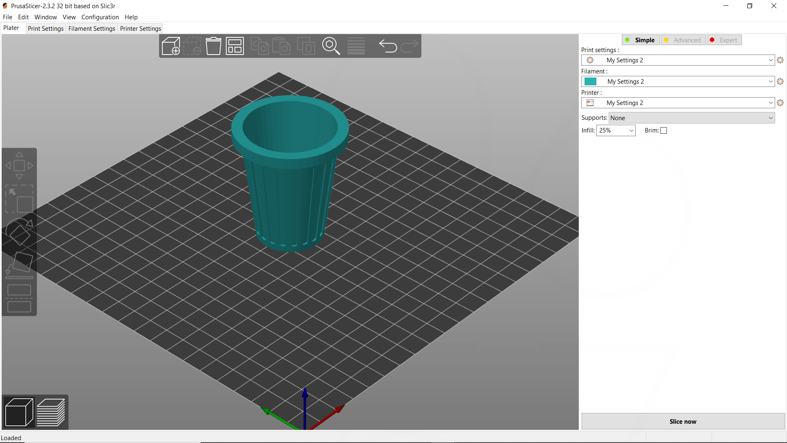Click the variable layer height icon

point(356,46)
